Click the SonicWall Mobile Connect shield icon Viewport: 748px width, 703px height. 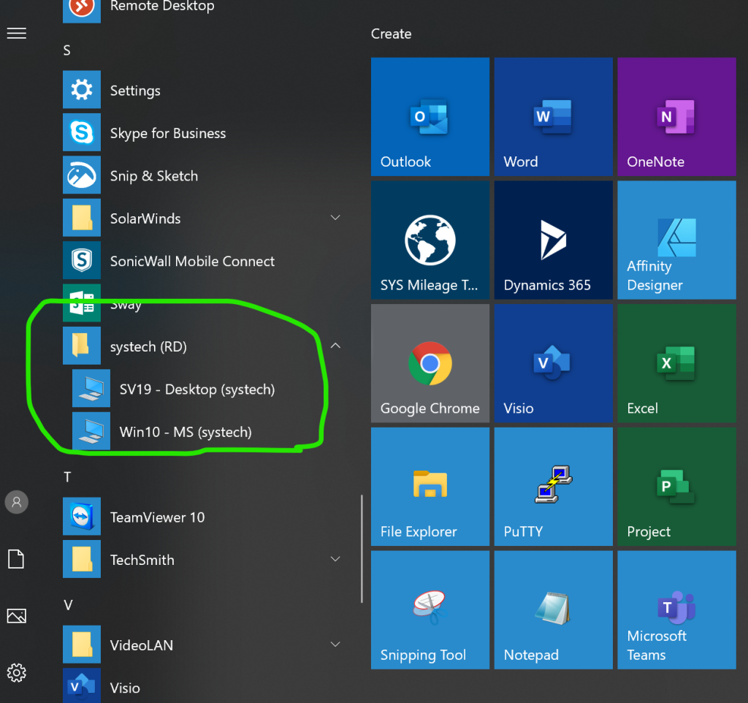[x=82, y=261]
